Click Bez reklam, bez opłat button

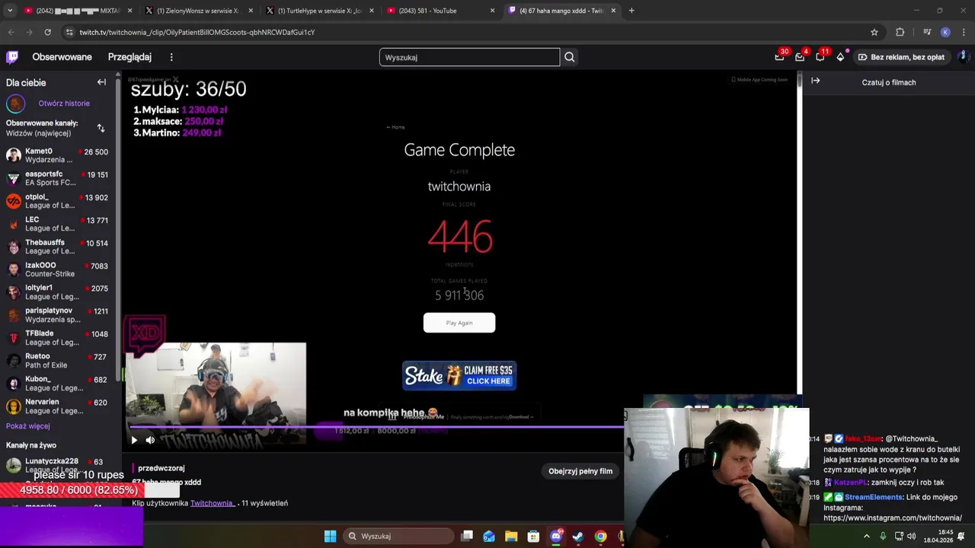(x=901, y=57)
